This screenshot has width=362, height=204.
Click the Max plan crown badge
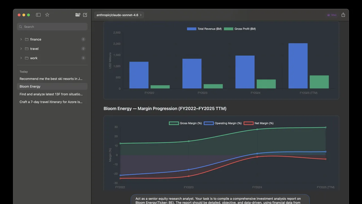point(332,15)
